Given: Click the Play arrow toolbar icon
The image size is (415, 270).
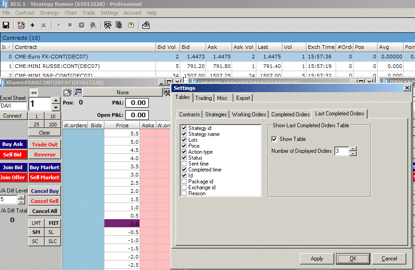Looking at the screenshot, I should pyautogui.click(x=59, y=25).
